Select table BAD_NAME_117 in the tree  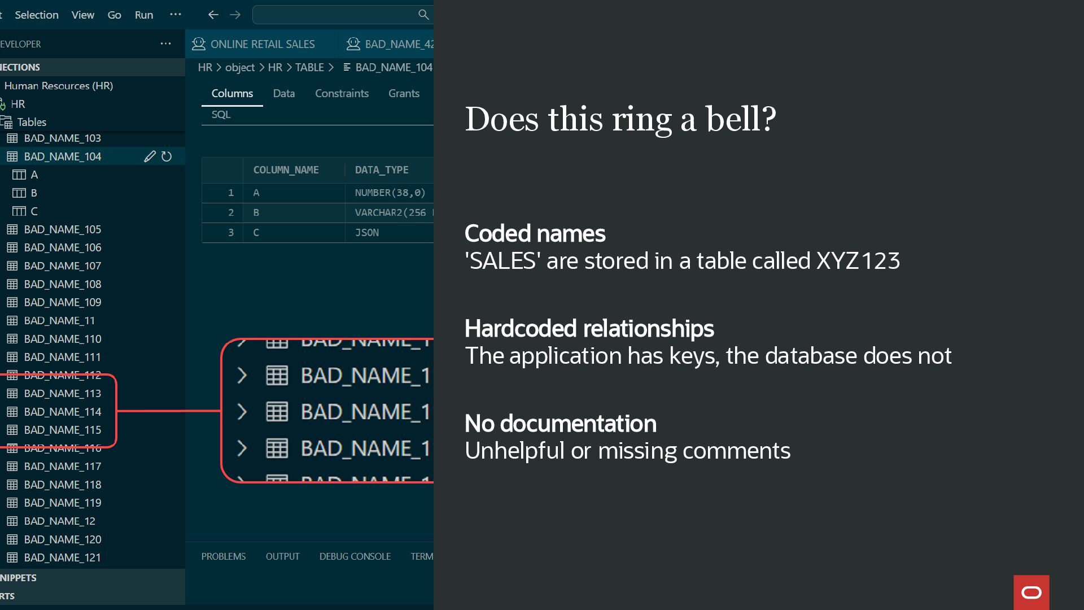click(x=62, y=467)
